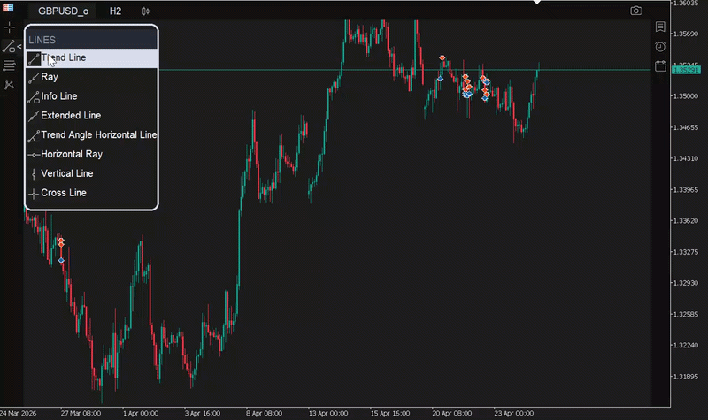
Task: Pick the Info Line icon
Action: [34, 96]
